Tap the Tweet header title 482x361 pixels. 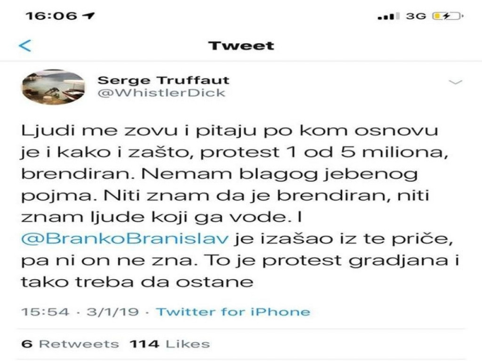[x=241, y=46]
